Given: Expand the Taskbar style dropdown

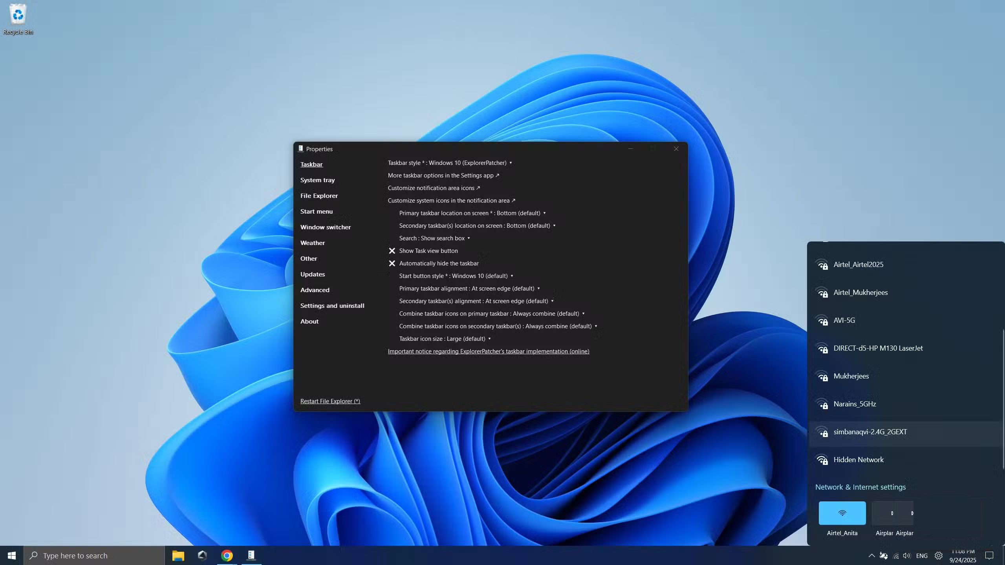Looking at the screenshot, I should point(450,163).
